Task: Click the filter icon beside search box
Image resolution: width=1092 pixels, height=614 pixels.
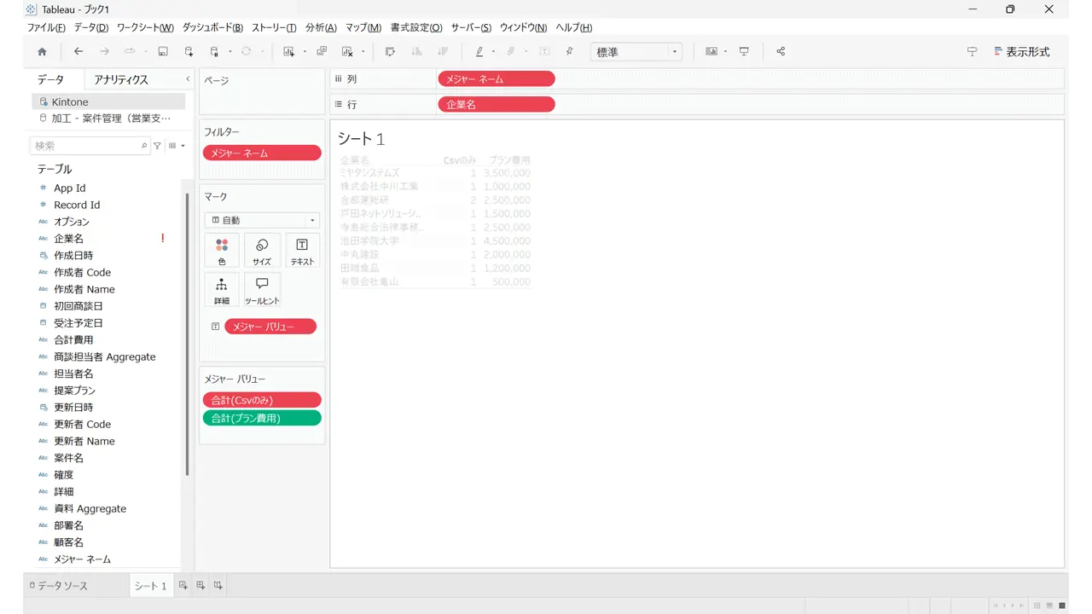Action: click(157, 146)
